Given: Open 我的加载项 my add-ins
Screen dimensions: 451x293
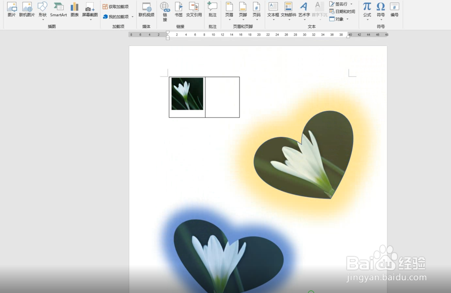Looking at the screenshot, I should pos(115,17).
